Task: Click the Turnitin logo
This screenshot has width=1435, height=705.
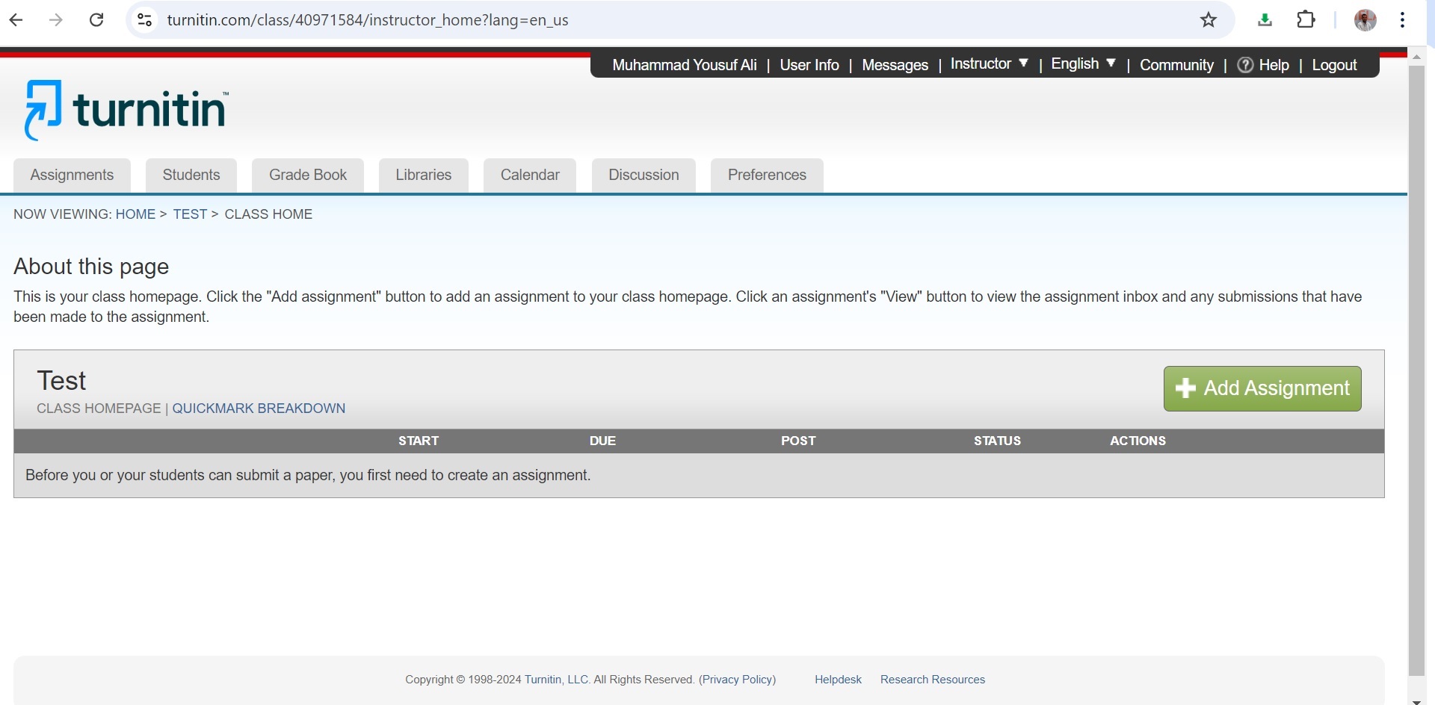Action: coord(126,110)
